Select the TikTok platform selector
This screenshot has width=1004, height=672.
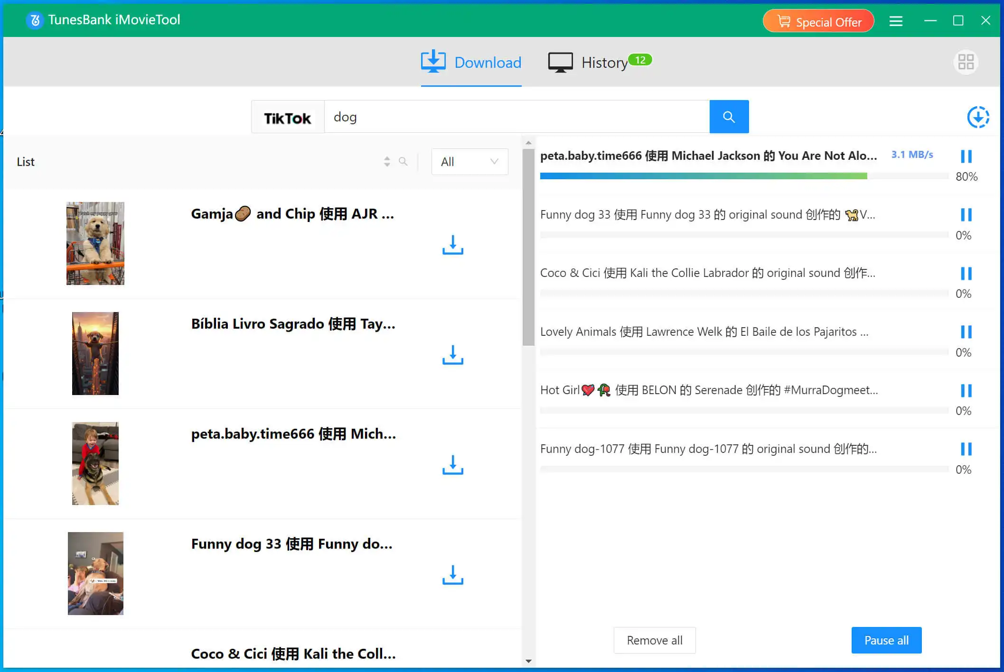288,117
